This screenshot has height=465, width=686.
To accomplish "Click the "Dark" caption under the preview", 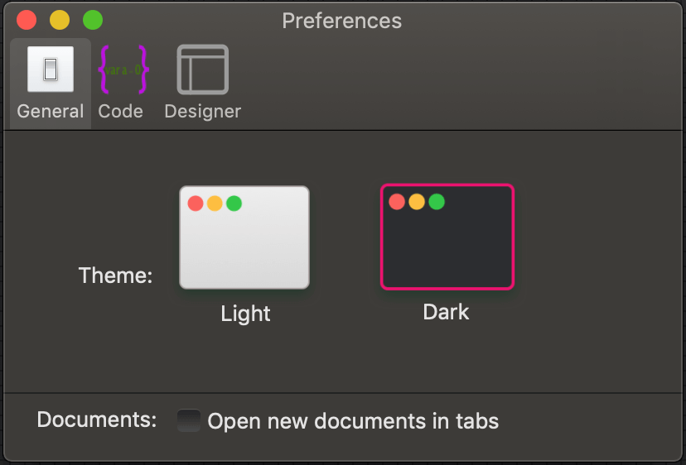I will (446, 312).
